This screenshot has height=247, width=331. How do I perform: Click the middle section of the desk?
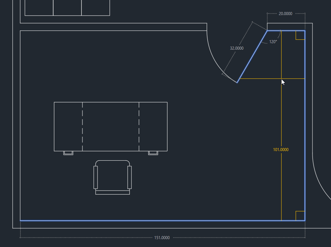coord(111,126)
